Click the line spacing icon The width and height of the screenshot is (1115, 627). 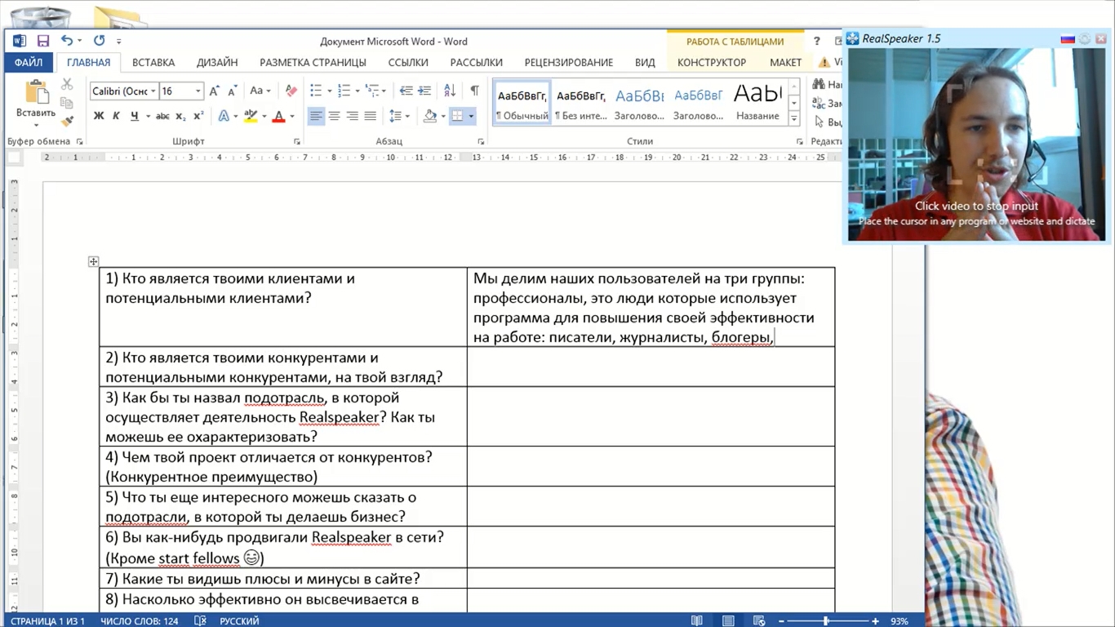396,116
